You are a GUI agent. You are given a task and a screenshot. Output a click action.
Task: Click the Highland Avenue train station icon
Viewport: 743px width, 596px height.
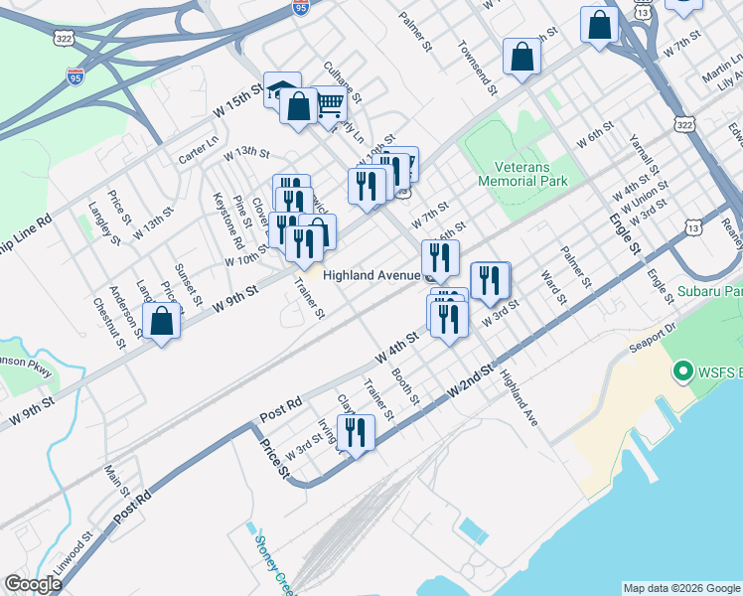(x=429, y=278)
